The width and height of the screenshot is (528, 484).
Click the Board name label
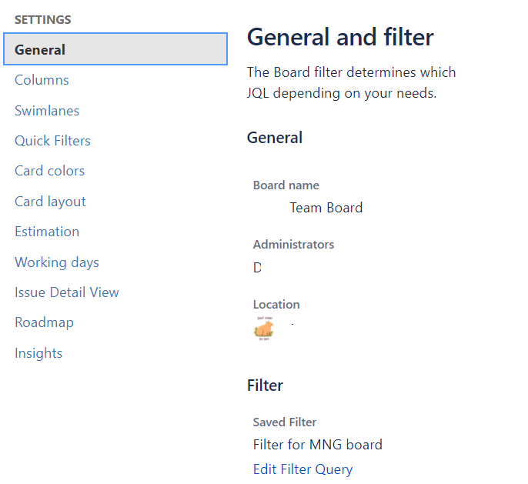286,185
